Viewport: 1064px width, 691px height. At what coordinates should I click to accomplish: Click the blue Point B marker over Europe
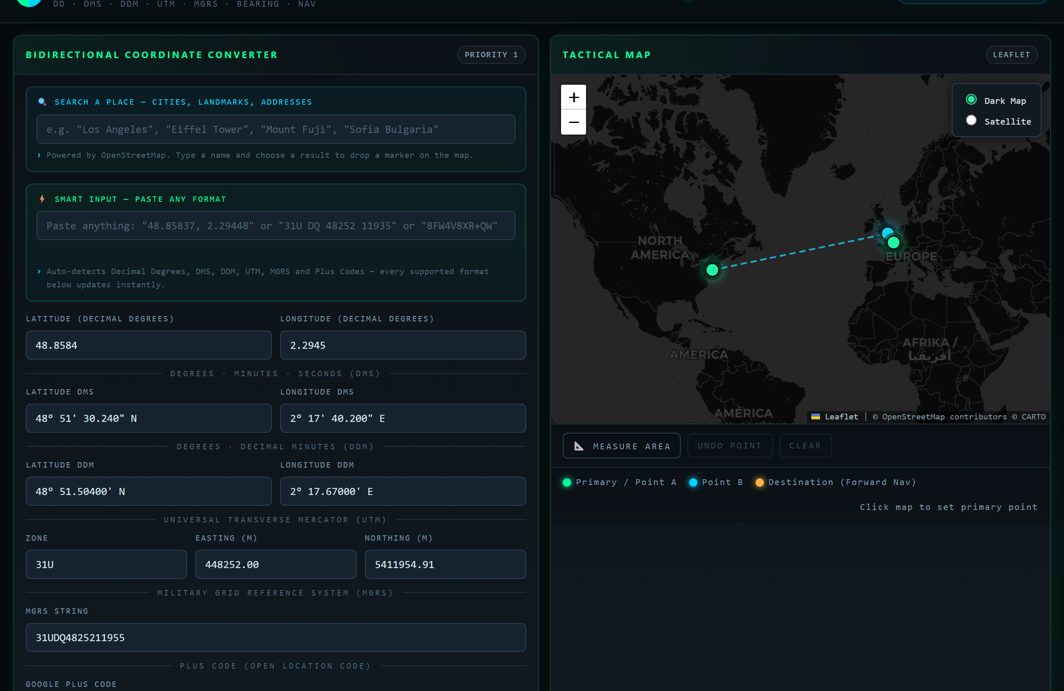tap(887, 232)
